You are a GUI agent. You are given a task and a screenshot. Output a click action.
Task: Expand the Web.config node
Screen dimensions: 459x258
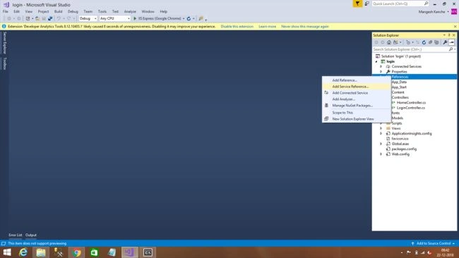[381, 154]
